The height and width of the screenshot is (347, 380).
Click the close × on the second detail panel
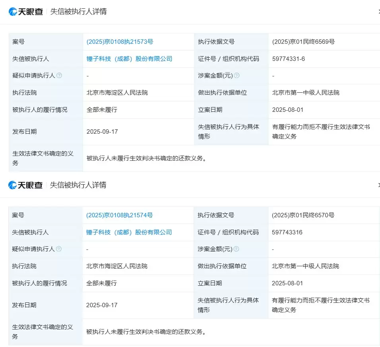(378, 185)
